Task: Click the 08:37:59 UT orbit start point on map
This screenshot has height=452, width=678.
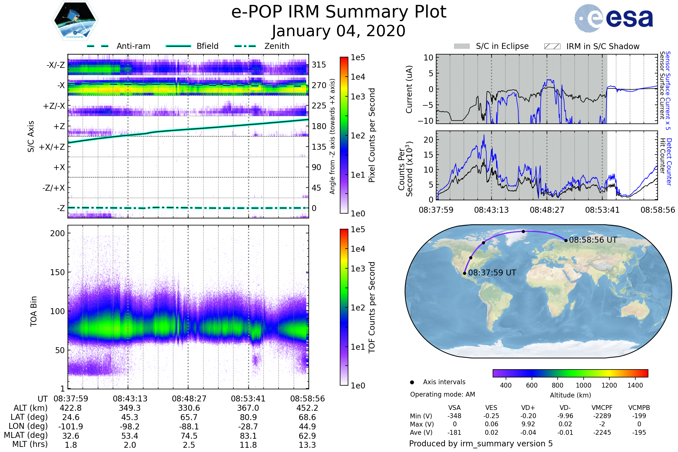Action: click(465, 273)
